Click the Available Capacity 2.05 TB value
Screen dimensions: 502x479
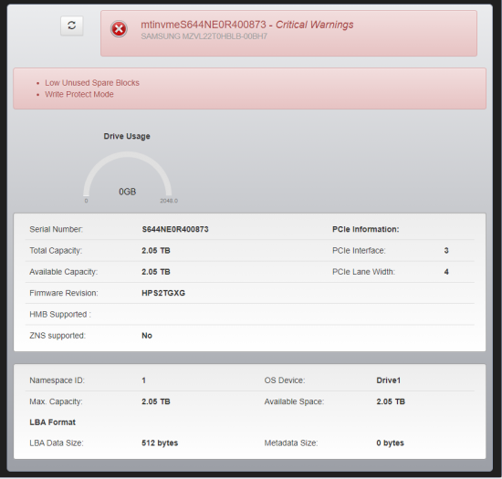pos(156,272)
